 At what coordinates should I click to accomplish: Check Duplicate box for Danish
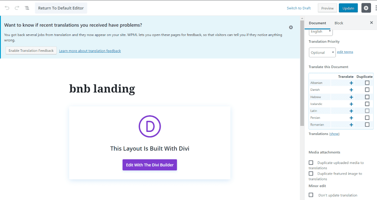367,90
